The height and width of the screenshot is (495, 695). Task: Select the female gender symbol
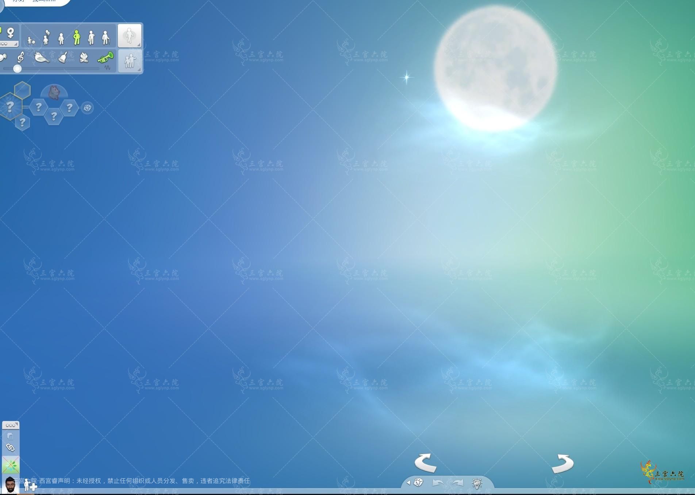pyautogui.click(x=11, y=33)
